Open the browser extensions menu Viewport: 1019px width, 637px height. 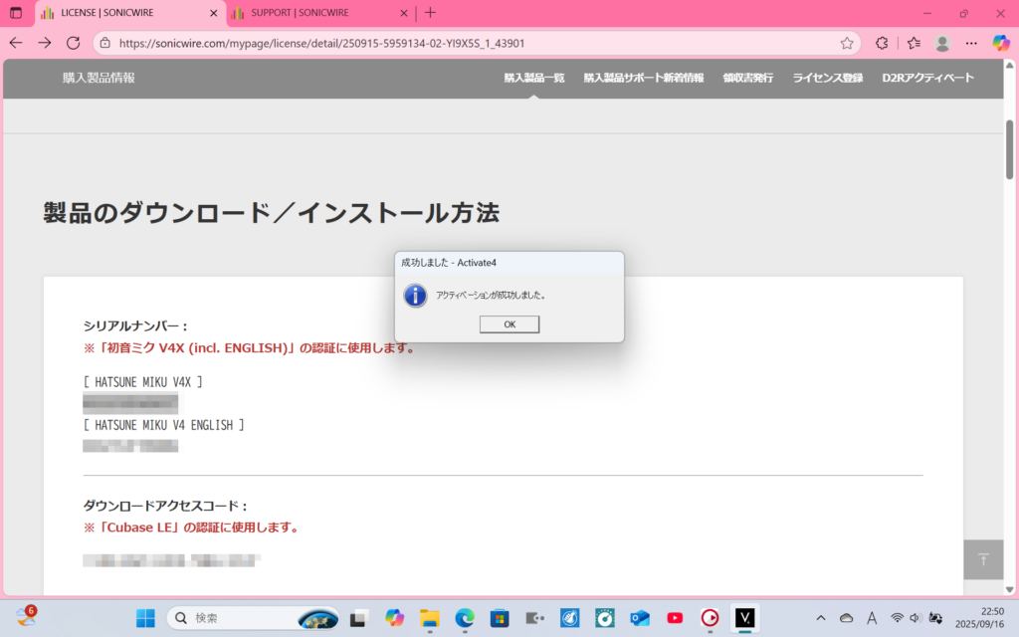pyautogui.click(x=882, y=43)
